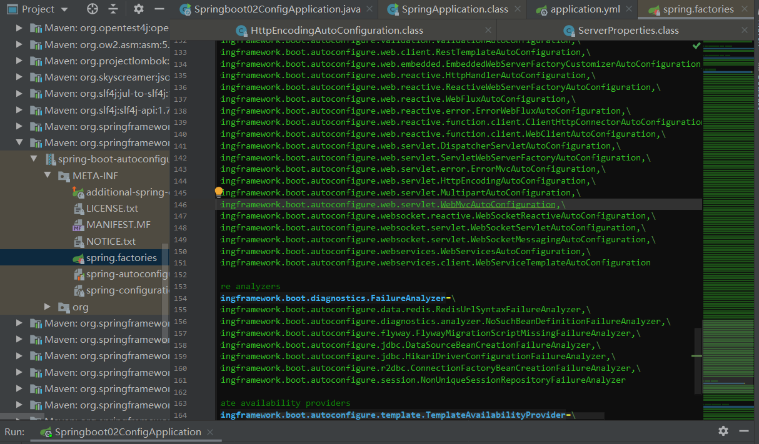This screenshot has width=759, height=444.
Task: Click the META-INF folder icon
Action: point(64,176)
